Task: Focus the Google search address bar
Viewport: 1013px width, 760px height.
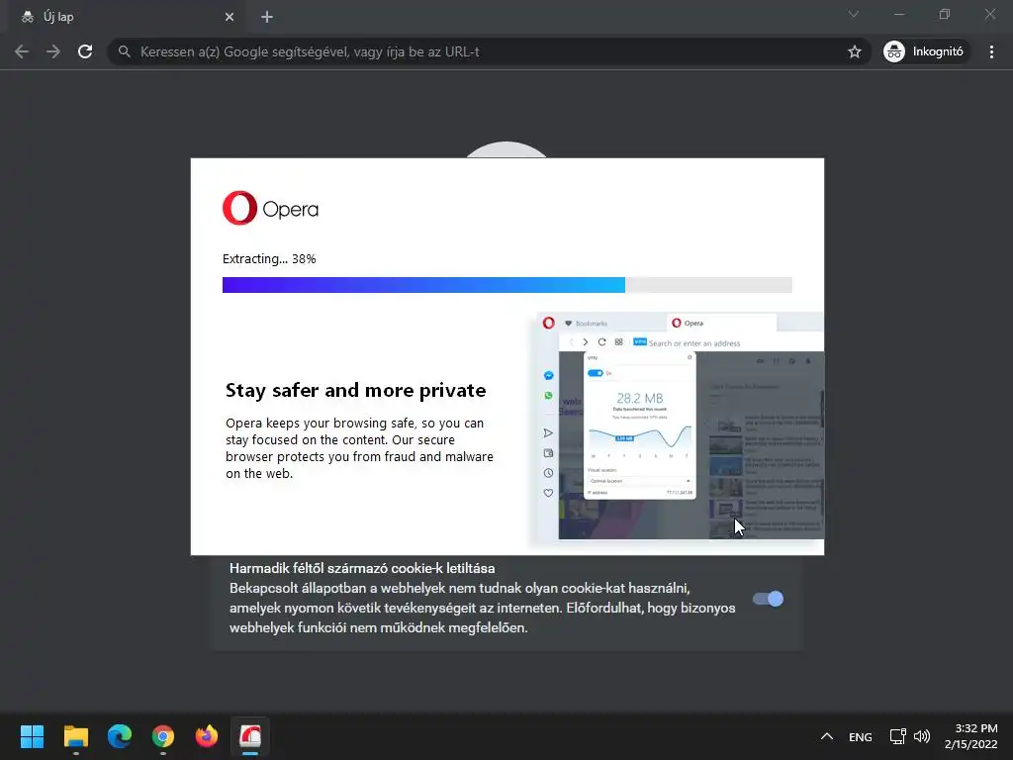Action: 489,51
